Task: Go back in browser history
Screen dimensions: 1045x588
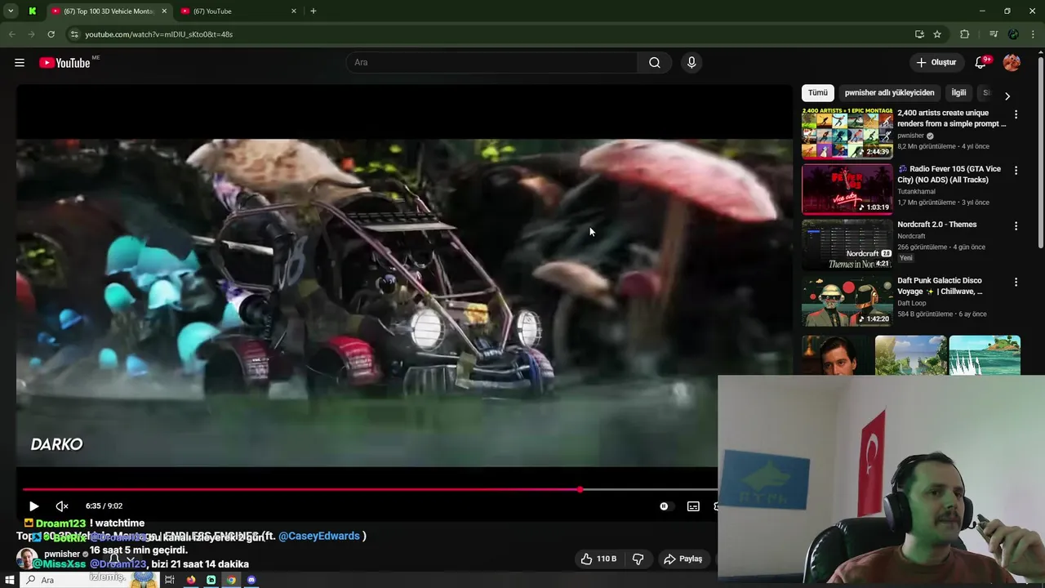Action: (x=11, y=34)
